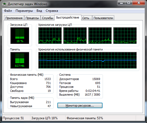Click the window resize grip in status bar
The width and height of the screenshot is (147, 123).
coord(144,119)
